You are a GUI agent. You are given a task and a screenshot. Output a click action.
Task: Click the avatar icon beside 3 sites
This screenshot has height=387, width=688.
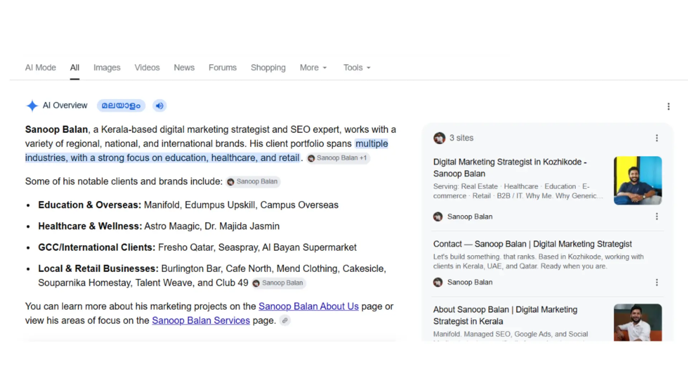tap(439, 138)
